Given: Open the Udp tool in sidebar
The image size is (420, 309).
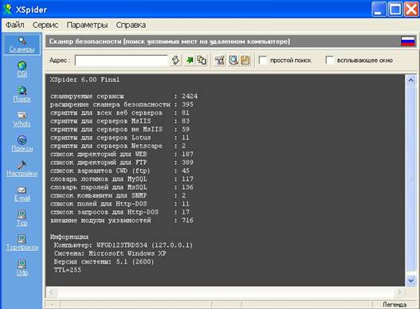Looking at the screenshot, I should coord(22,268).
